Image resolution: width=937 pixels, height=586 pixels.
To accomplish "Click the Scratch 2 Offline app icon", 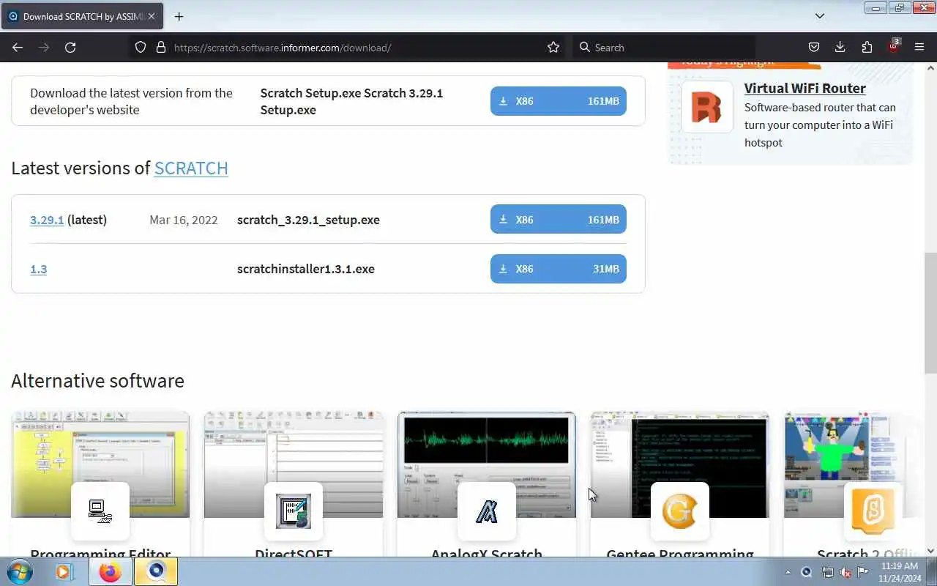I will coord(873,511).
